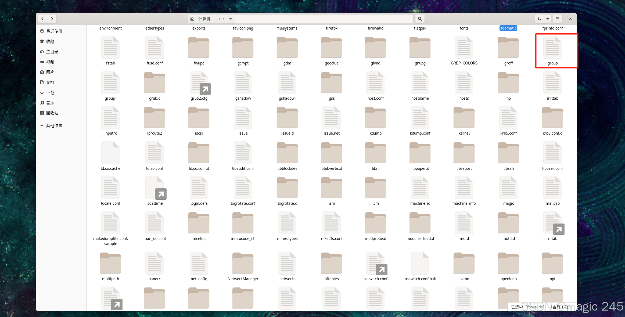The image size is (625, 317).
Task: Select the group file icon
Action: [552, 48]
